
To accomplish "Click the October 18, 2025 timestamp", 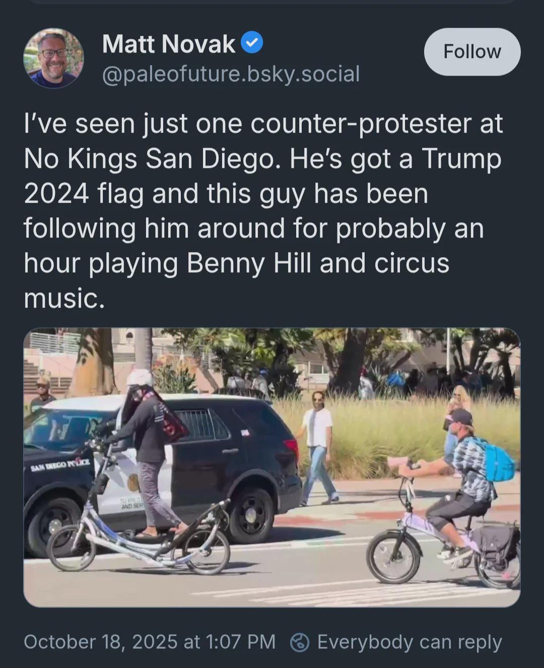I will point(150,642).
